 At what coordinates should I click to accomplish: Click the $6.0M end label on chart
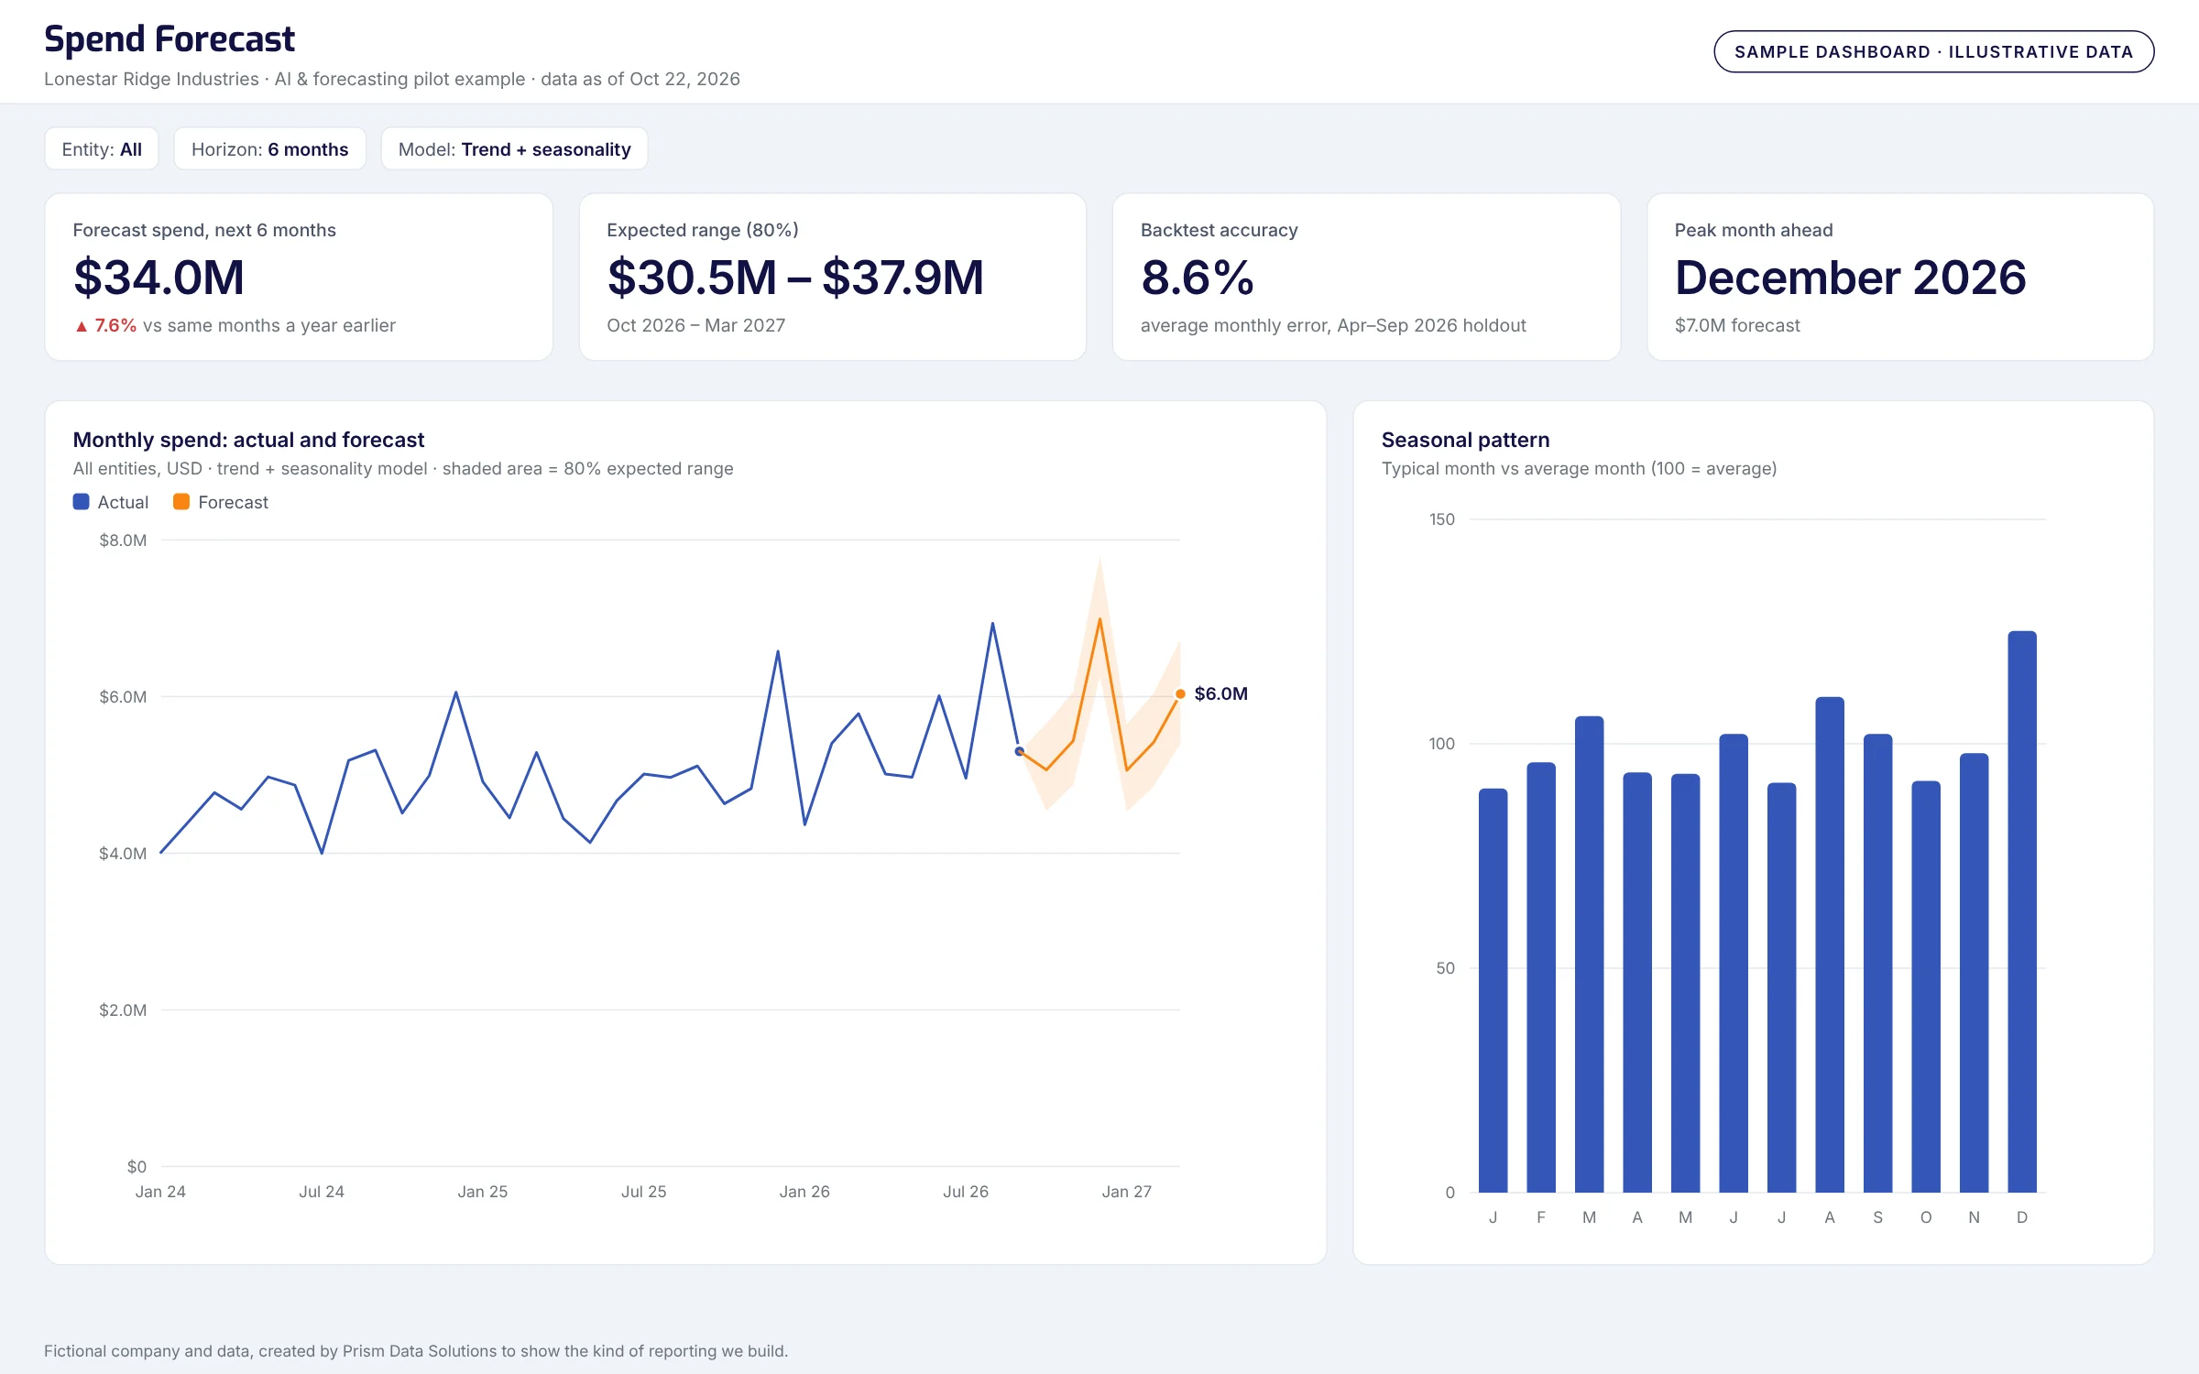(x=1220, y=694)
